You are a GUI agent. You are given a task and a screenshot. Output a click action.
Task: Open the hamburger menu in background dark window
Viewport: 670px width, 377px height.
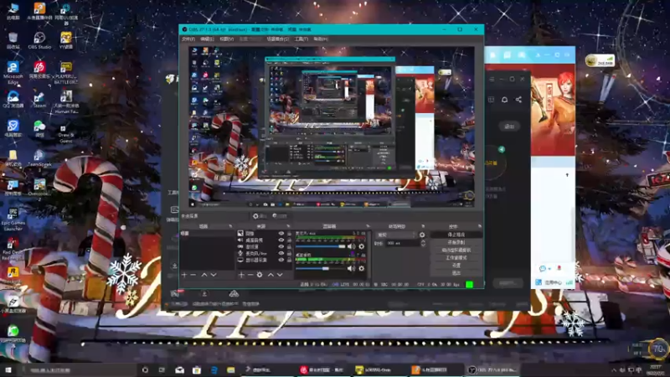(x=492, y=79)
